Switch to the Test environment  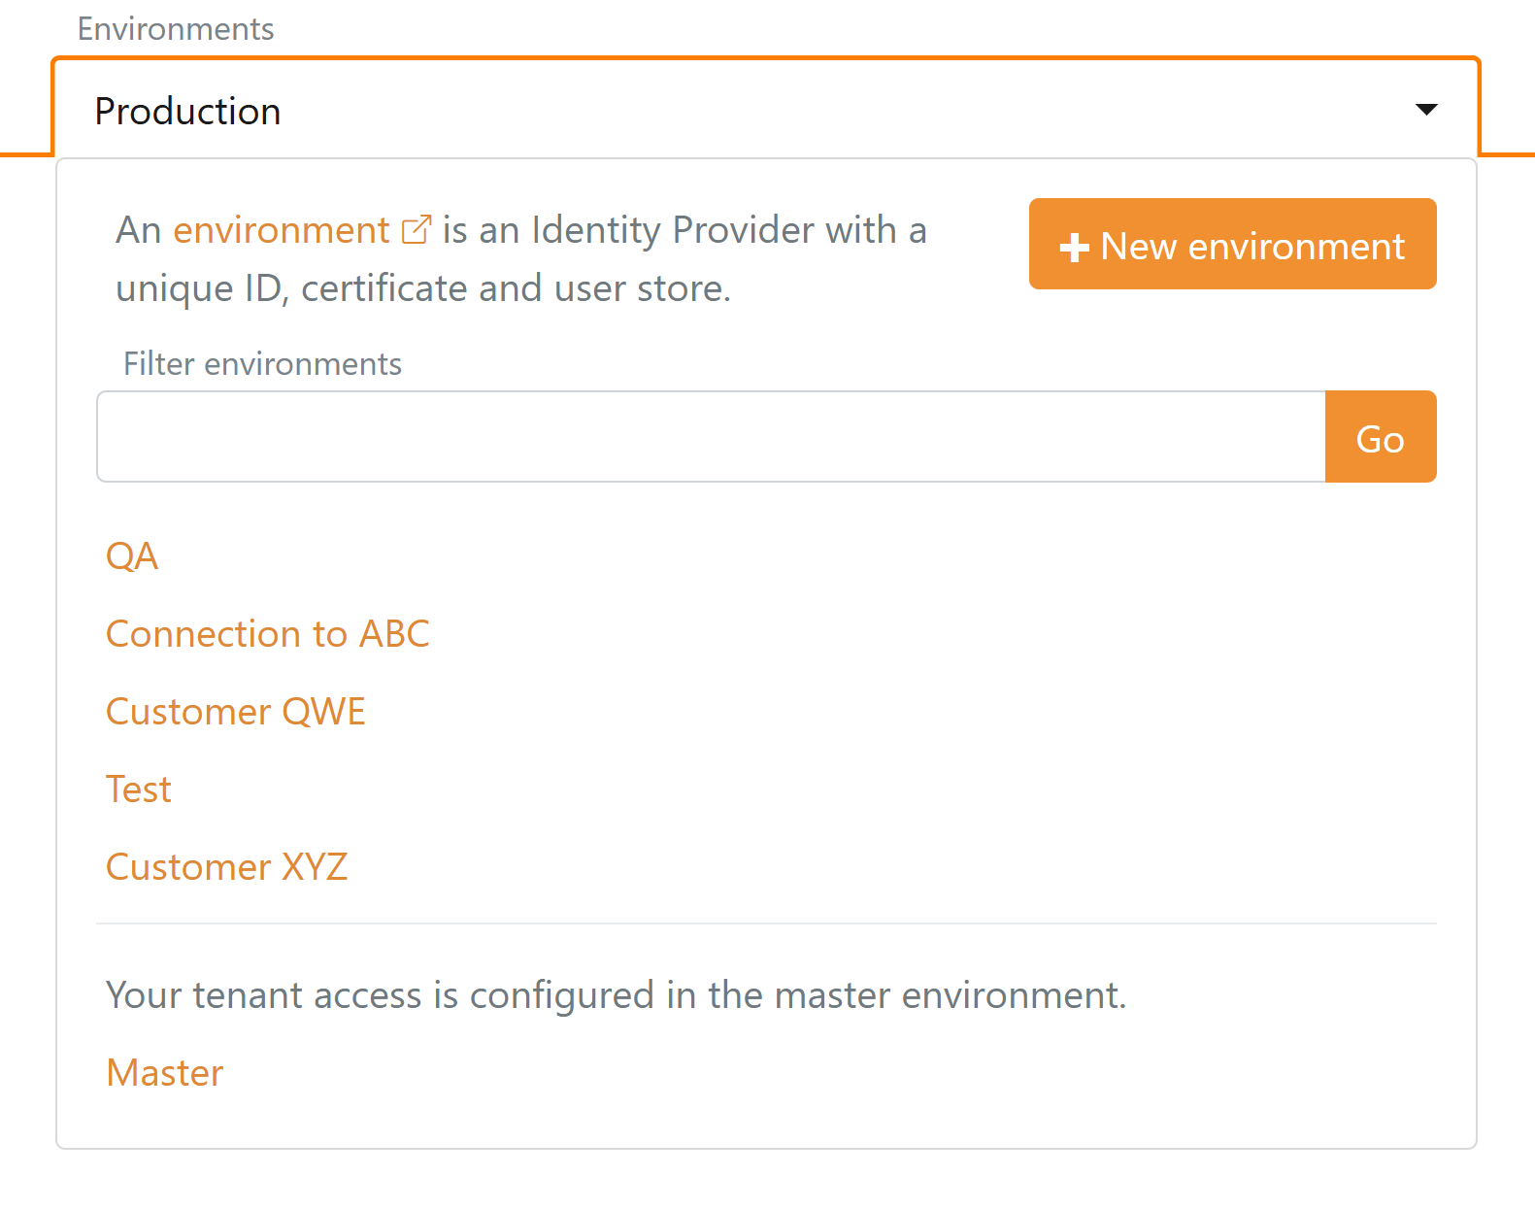139,789
